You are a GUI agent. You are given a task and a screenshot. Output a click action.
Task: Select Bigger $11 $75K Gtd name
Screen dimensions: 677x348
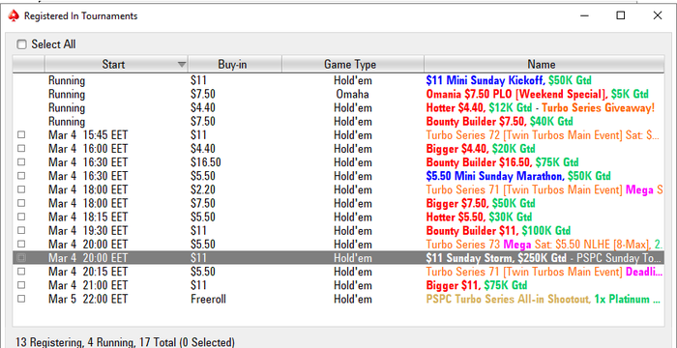[477, 285]
